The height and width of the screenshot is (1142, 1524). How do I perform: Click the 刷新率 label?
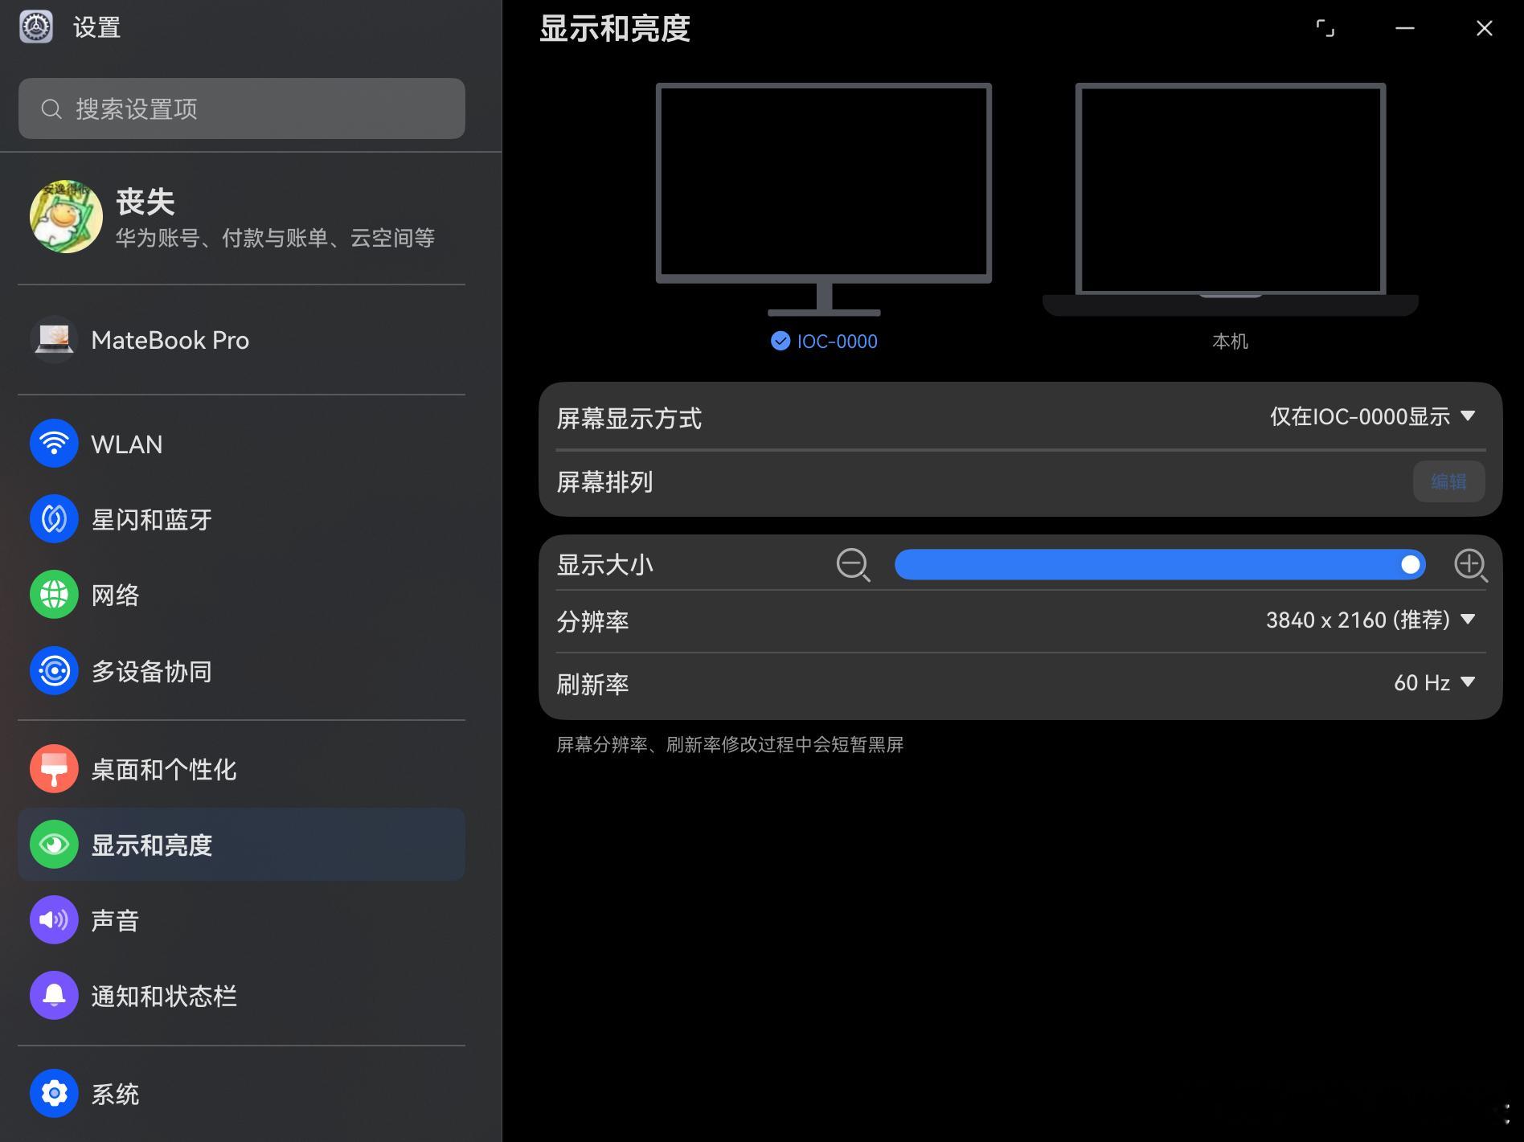592,685
